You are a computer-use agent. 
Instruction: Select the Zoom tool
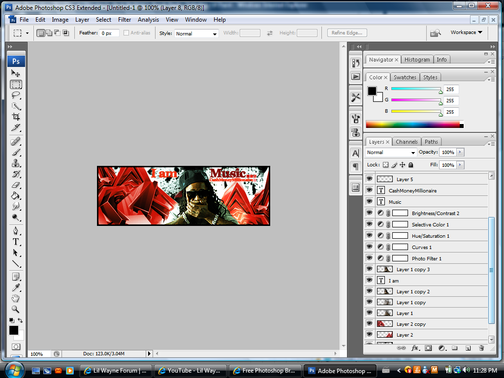click(x=15, y=309)
